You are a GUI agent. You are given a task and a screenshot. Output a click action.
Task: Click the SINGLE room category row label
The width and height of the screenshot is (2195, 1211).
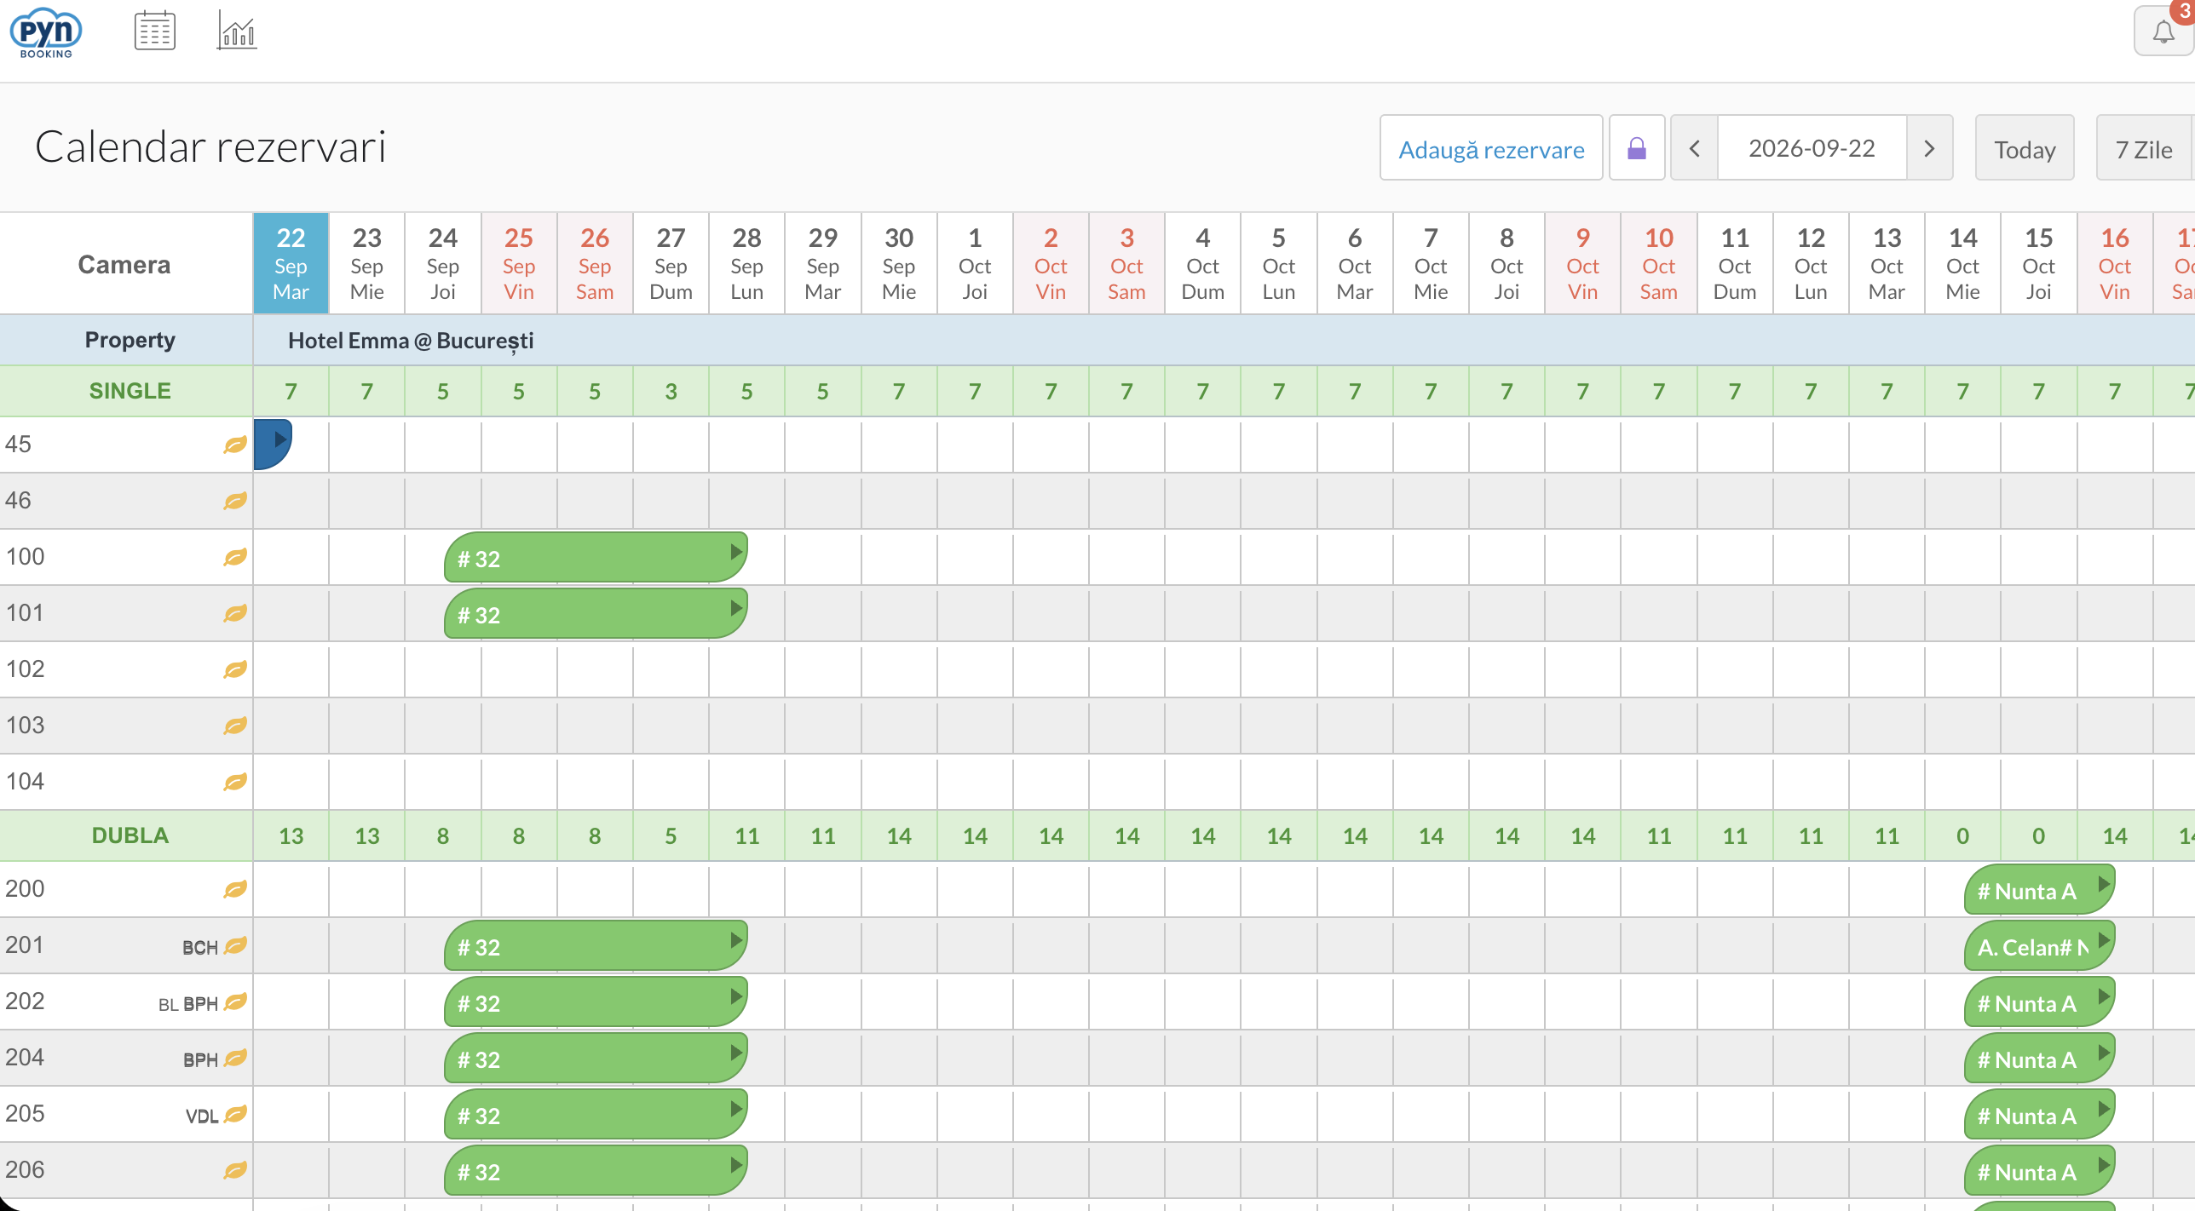[130, 391]
